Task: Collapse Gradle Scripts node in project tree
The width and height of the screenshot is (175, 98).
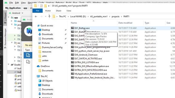Action: click(x=8, y=65)
